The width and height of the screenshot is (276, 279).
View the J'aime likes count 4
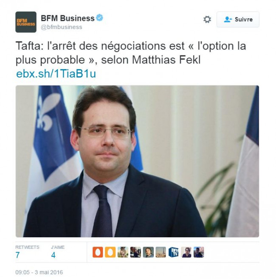[x=53, y=255]
